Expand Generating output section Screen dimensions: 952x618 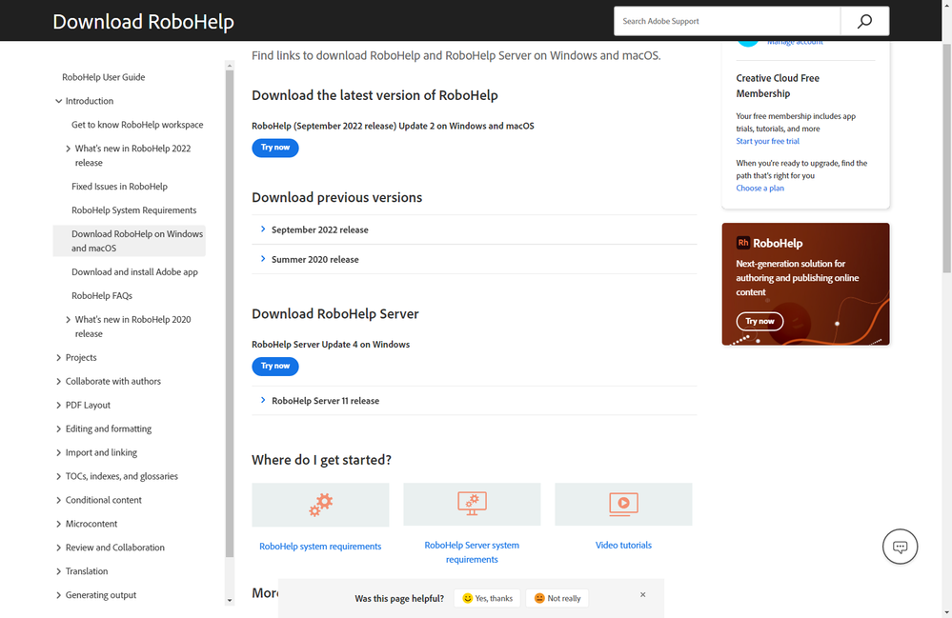pyautogui.click(x=59, y=595)
